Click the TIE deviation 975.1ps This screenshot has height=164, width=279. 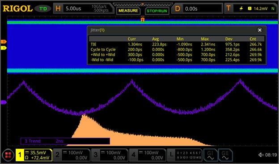pos(232,44)
